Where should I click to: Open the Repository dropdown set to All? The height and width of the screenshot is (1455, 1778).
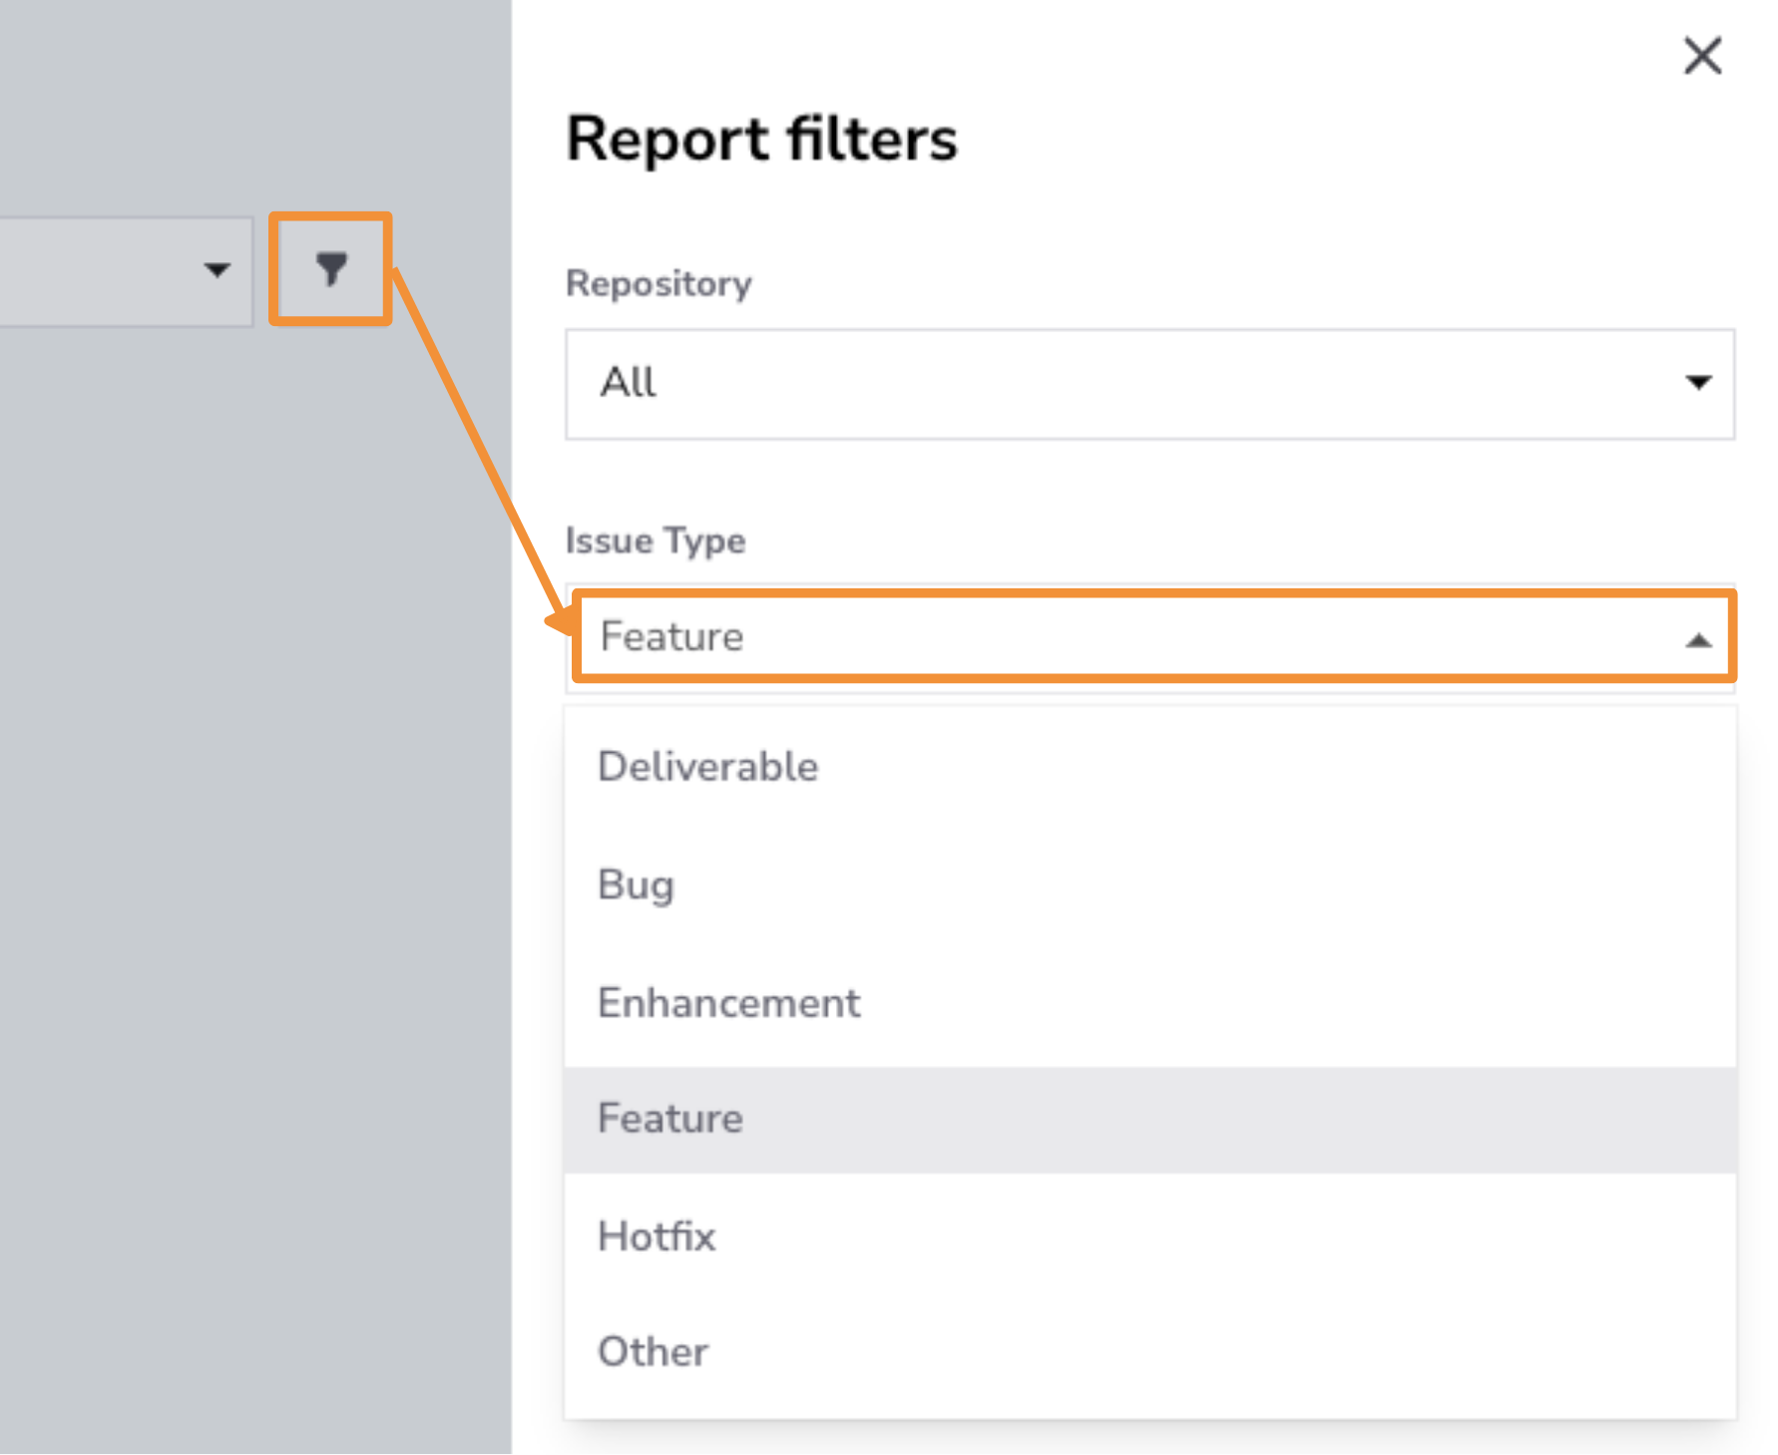[1149, 383]
